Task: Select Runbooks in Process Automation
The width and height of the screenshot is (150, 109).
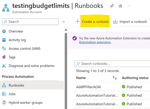Action: tap(32, 85)
